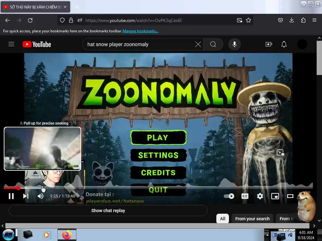Skip to the next video
The height and width of the screenshot is (241, 322).
tap(26, 196)
